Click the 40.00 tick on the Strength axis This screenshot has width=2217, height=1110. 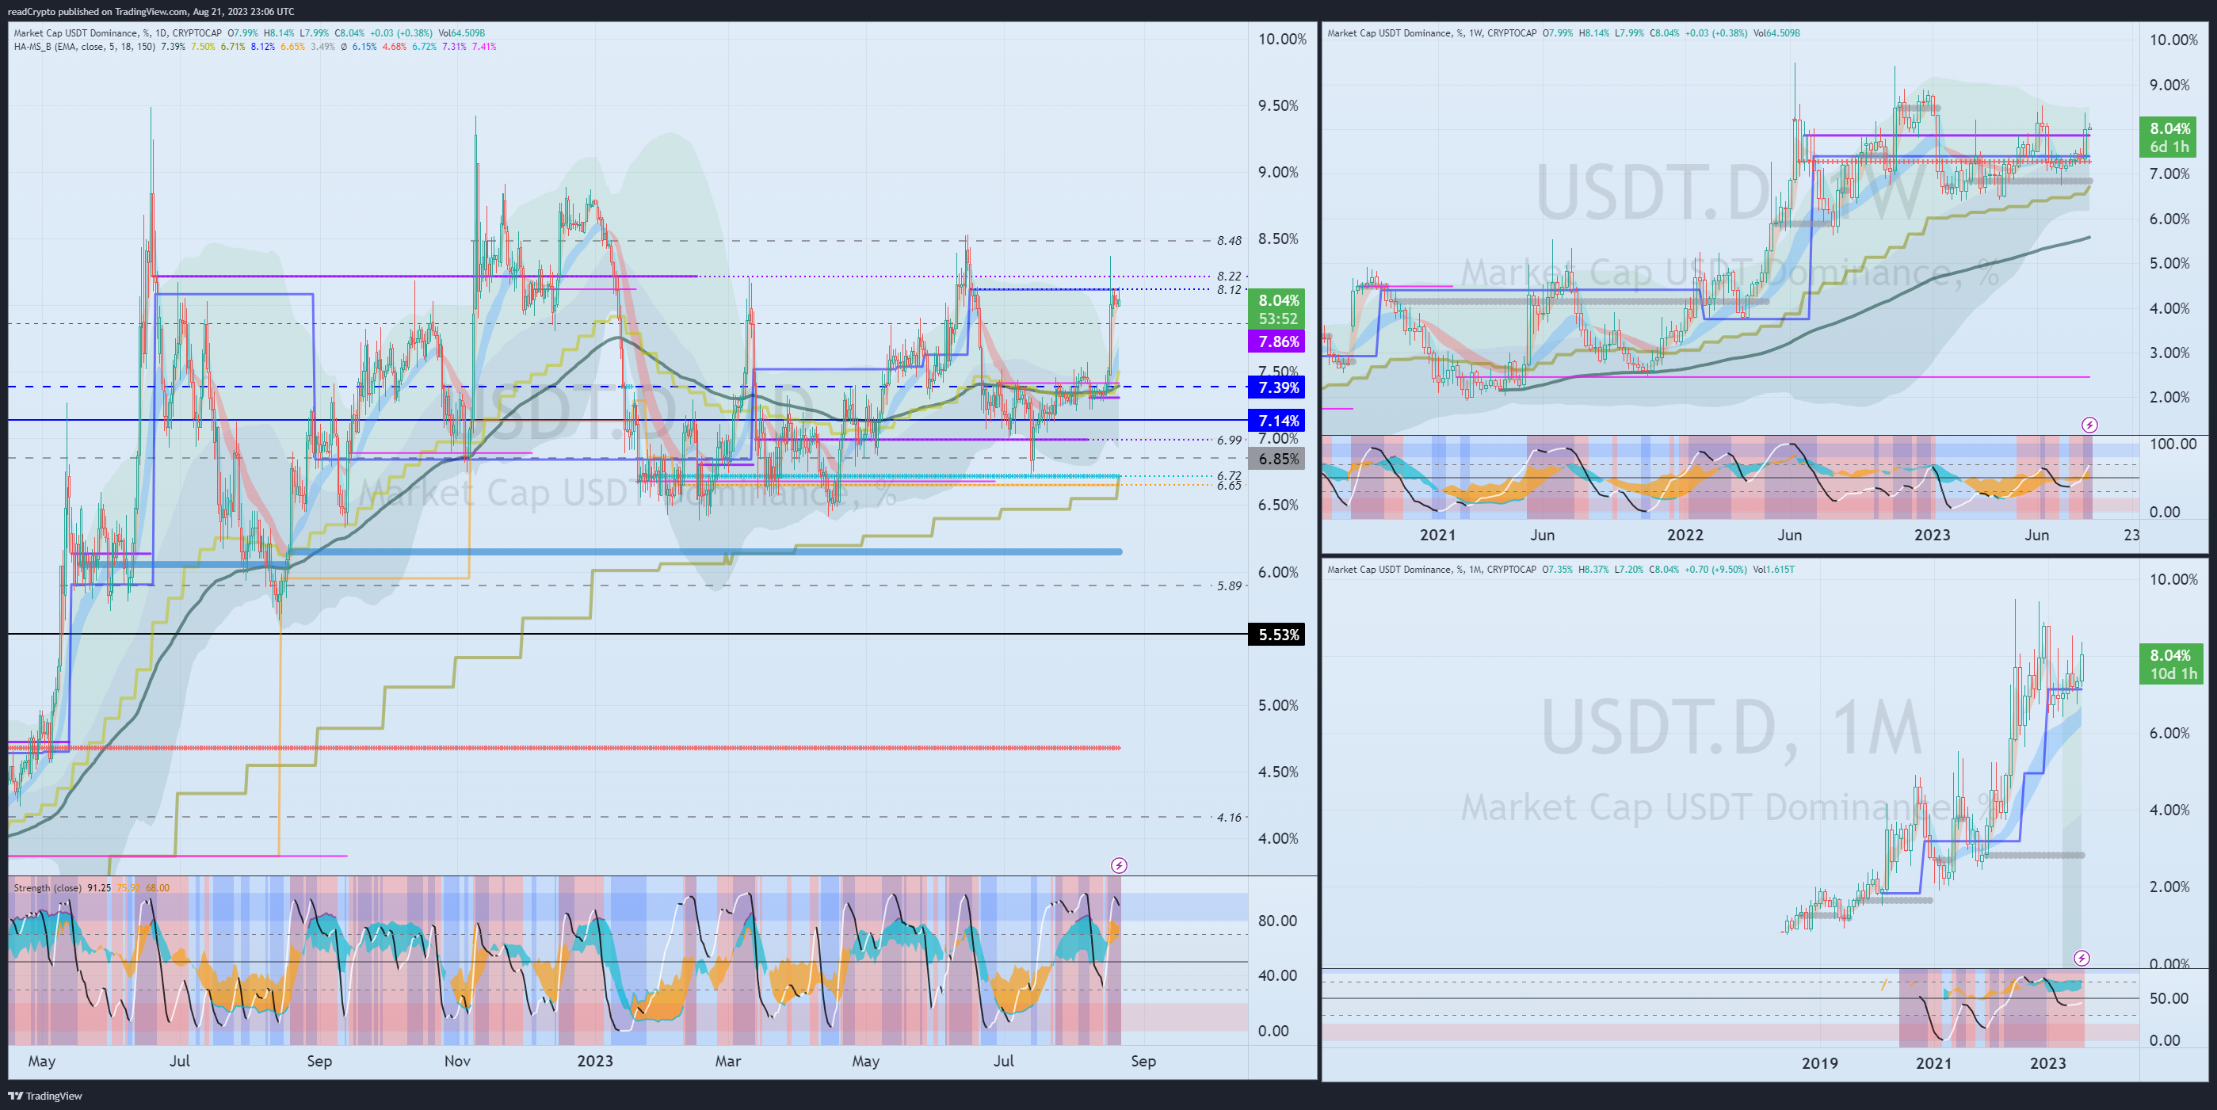point(1277,975)
